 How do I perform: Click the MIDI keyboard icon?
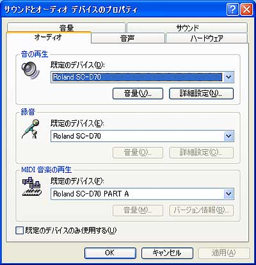point(31,187)
